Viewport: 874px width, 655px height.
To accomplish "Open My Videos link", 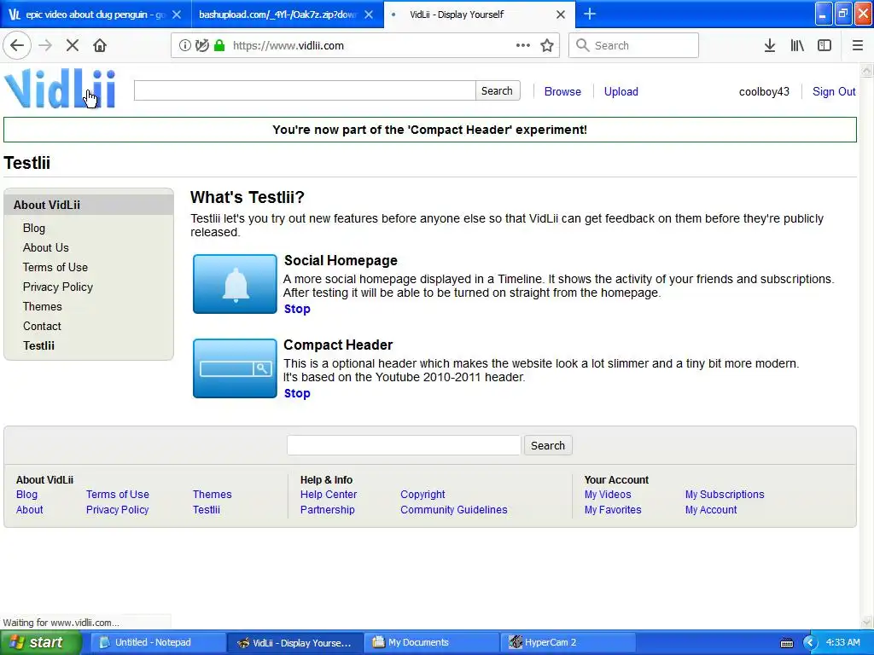I will tap(608, 494).
